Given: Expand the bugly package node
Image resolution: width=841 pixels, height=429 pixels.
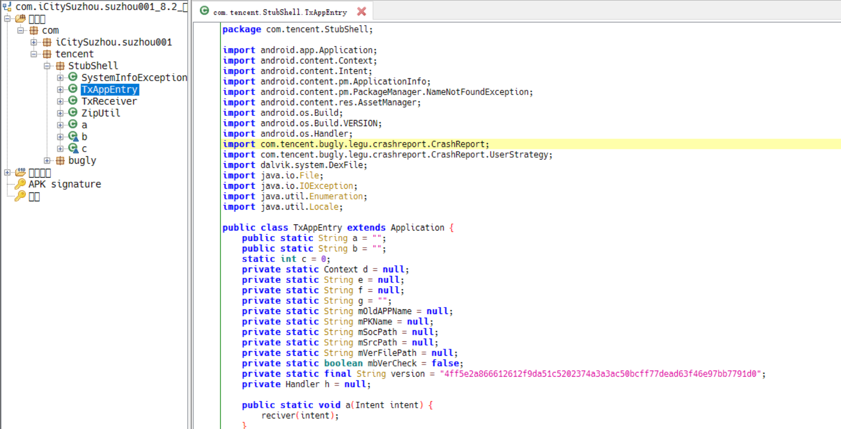Looking at the screenshot, I should pos(47,160).
